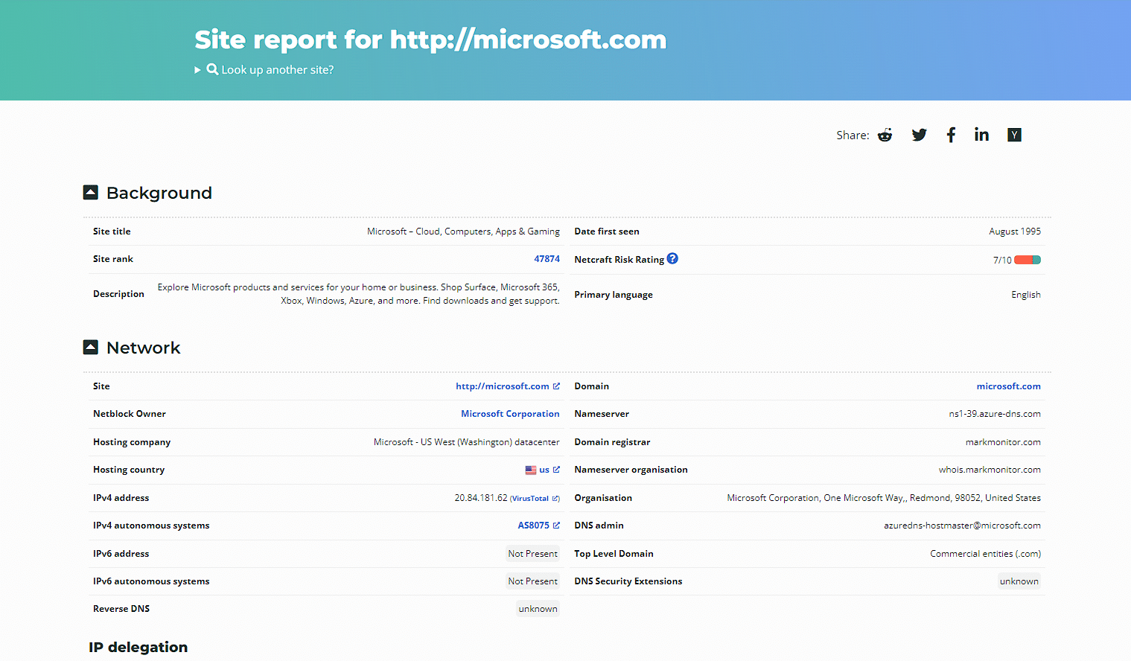Share the report on Hacker News
The height and width of the screenshot is (661, 1131).
(x=1014, y=135)
